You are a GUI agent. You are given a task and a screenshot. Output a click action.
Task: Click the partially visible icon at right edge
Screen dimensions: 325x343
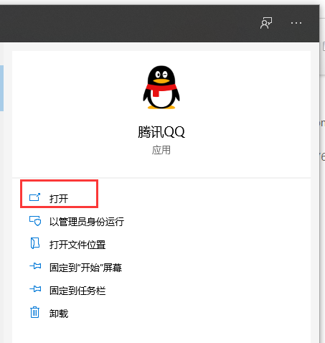324,47
